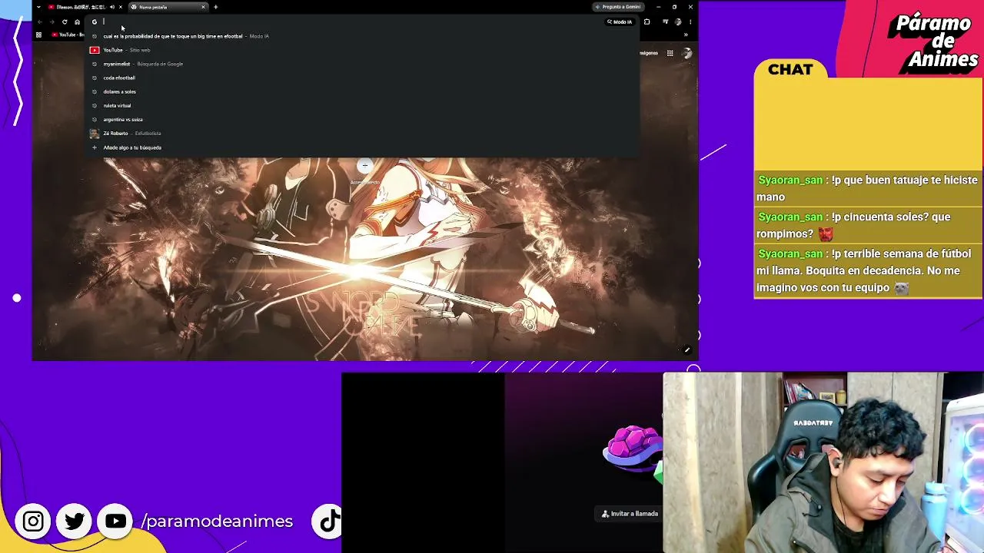The width and height of the screenshot is (984, 553).
Task: Go back to previous page
Action: pyautogui.click(x=40, y=22)
